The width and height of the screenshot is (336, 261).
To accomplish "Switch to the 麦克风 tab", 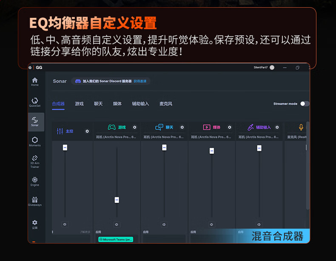I will point(166,104).
